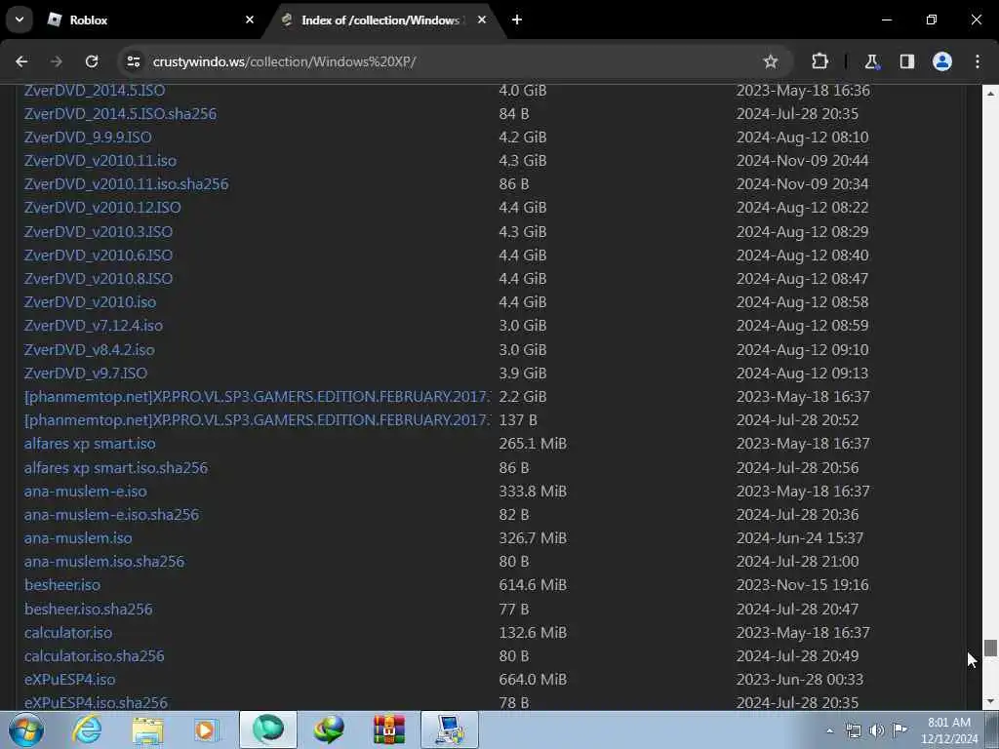Open alfares xp smart.iso.sha256
The width and height of the screenshot is (999, 749).
click(116, 467)
